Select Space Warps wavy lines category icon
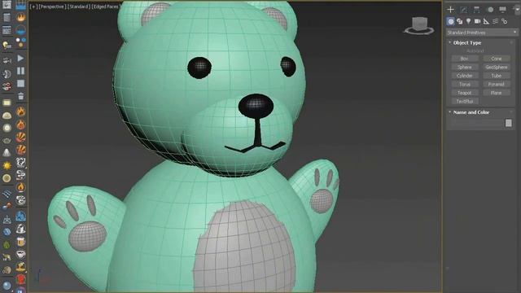Screen dimensions: 521x293 pyautogui.click(x=496, y=21)
